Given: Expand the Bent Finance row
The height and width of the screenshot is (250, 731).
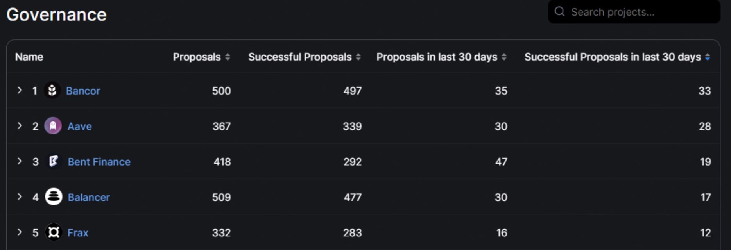Looking at the screenshot, I should pyautogui.click(x=20, y=161).
